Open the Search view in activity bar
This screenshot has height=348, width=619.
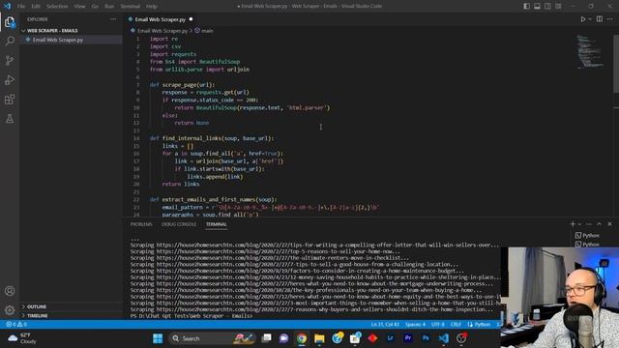click(10, 41)
